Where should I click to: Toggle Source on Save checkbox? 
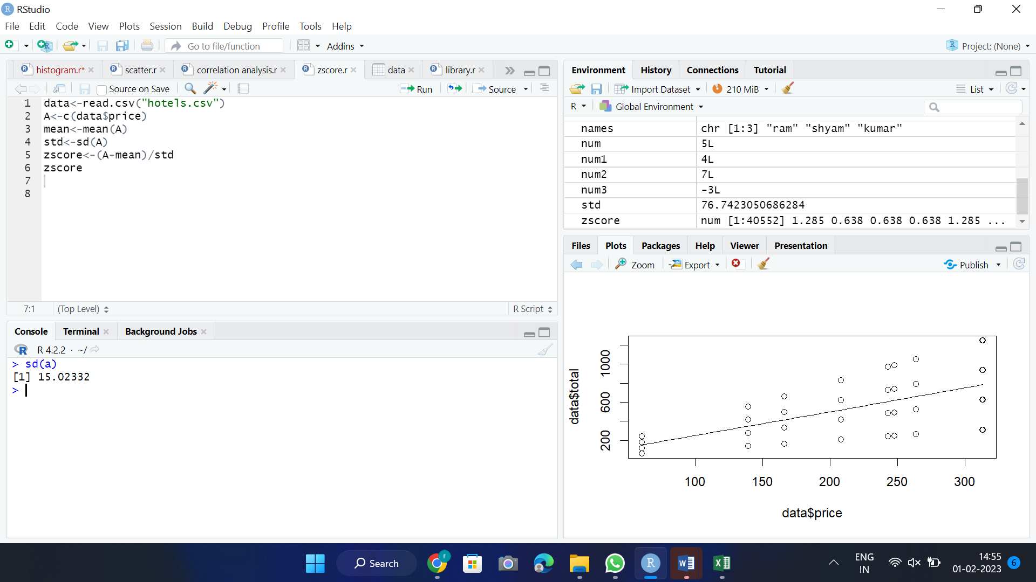point(101,89)
